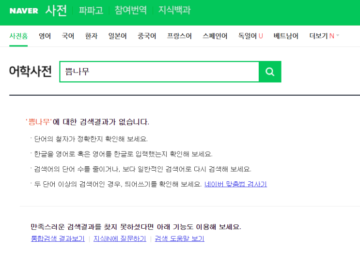This screenshot has width=360, height=266.
Task: Focus the search field containing 뽐나무
Action: (x=159, y=72)
